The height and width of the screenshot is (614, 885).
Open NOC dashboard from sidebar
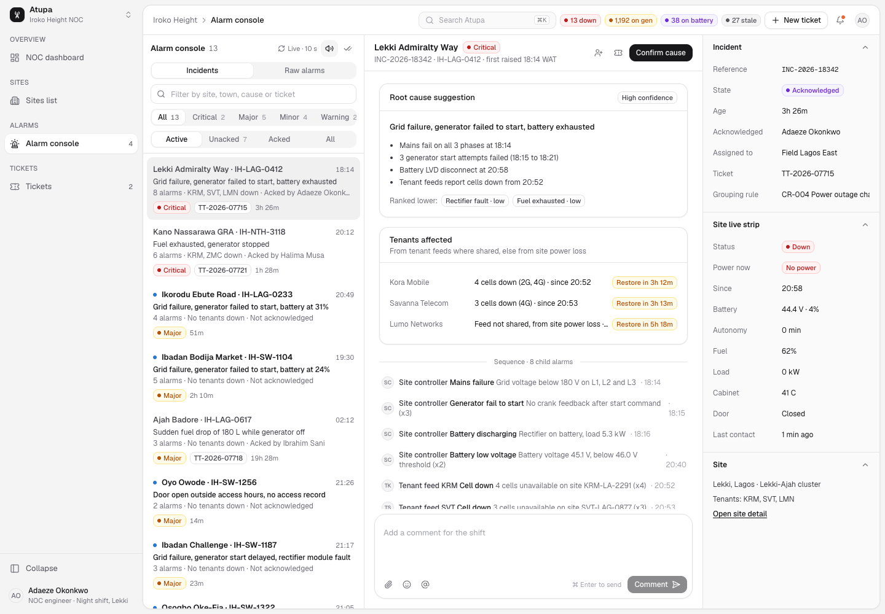pyautogui.click(x=71, y=58)
